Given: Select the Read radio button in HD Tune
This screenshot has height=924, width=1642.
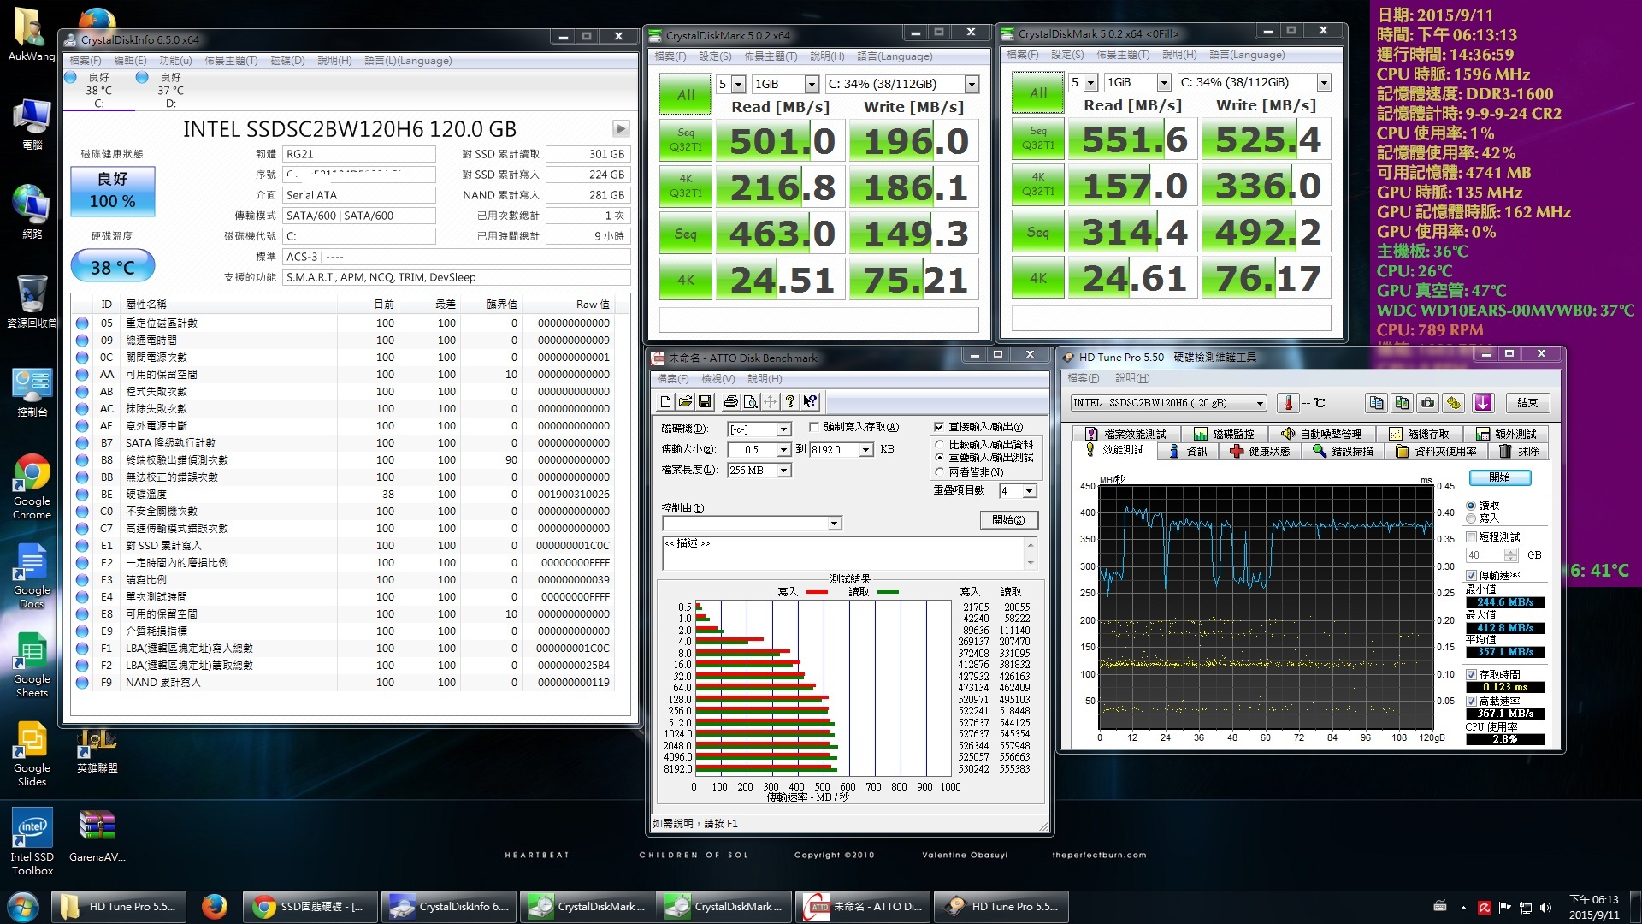Looking at the screenshot, I should [x=1471, y=506].
